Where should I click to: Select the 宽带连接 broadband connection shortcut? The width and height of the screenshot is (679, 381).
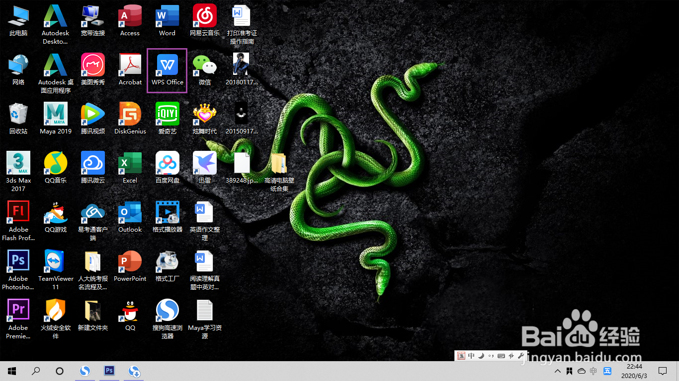click(x=93, y=21)
